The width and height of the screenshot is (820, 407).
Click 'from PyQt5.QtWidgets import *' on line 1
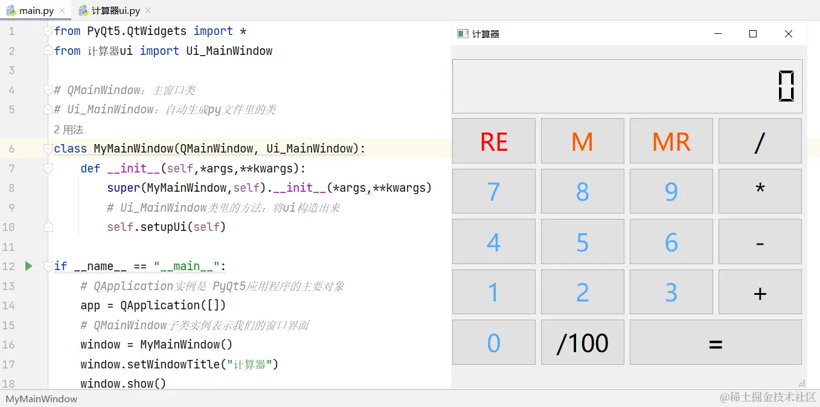[x=150, y=31]
